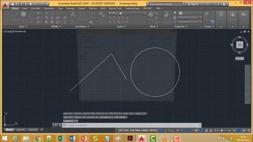Toggle Polar tracking in status bar
This screenshot has height=142, width=253.
pos(177,130)
